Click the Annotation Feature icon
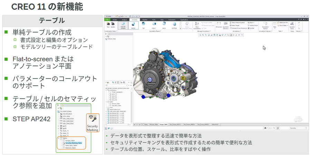 pos(265,25)
